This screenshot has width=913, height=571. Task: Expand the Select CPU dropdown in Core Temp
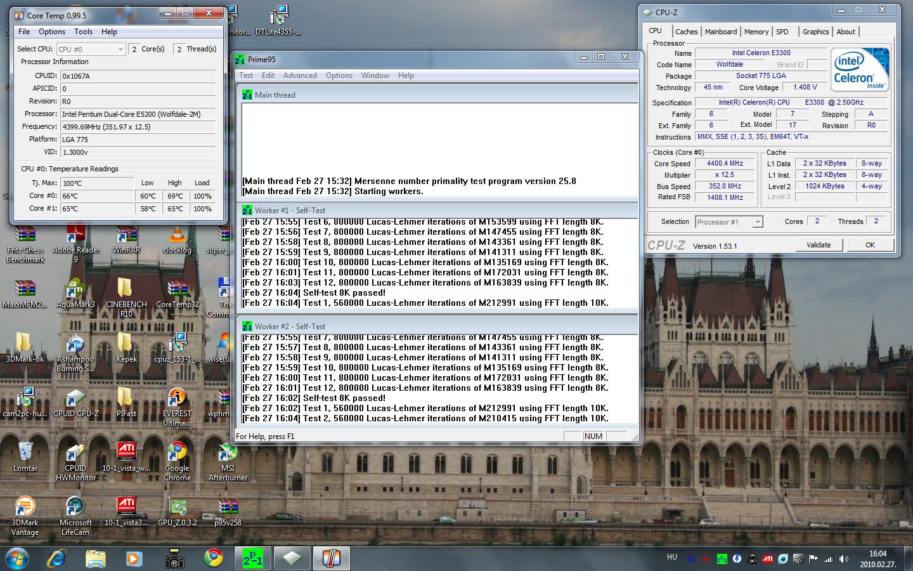pos(91,49)
